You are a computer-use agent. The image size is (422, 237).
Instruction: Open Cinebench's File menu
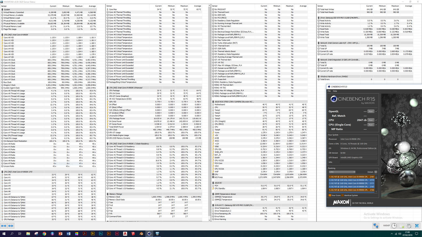329,91
